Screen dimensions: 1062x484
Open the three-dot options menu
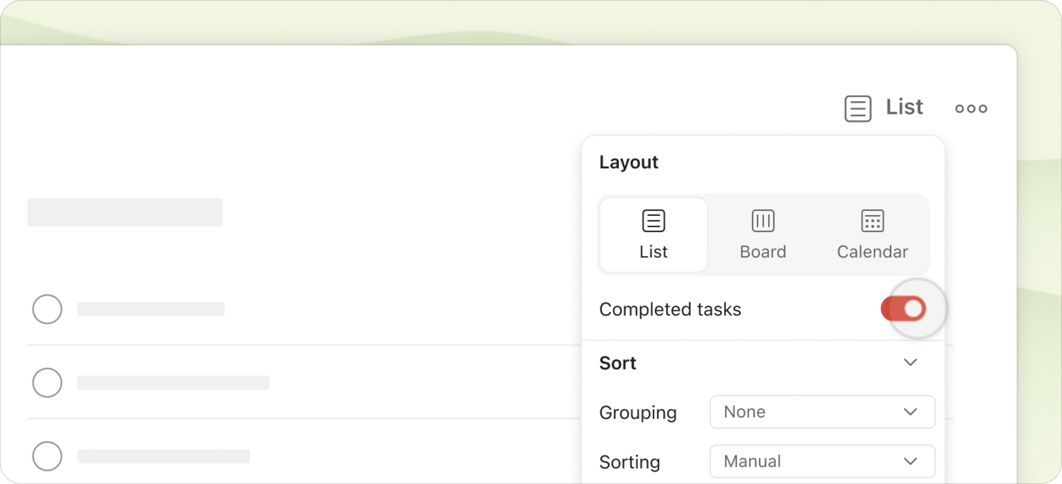click(971, 108)
